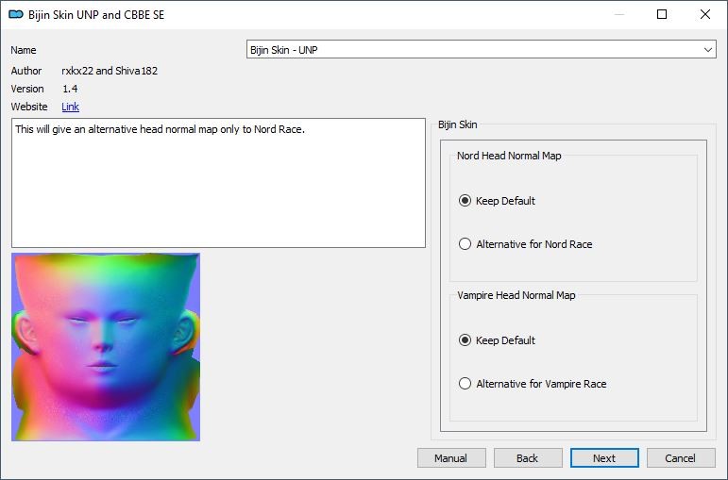Click the Nord Head Normal Map group label
Viewport: 728px width, 480px height.
(x=509, y=156)
